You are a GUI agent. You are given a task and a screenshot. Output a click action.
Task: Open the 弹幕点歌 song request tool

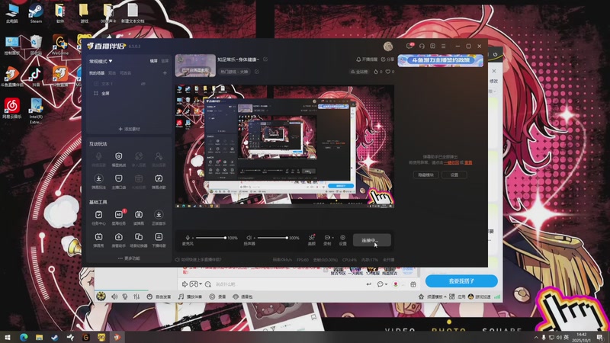pos(159,181)
